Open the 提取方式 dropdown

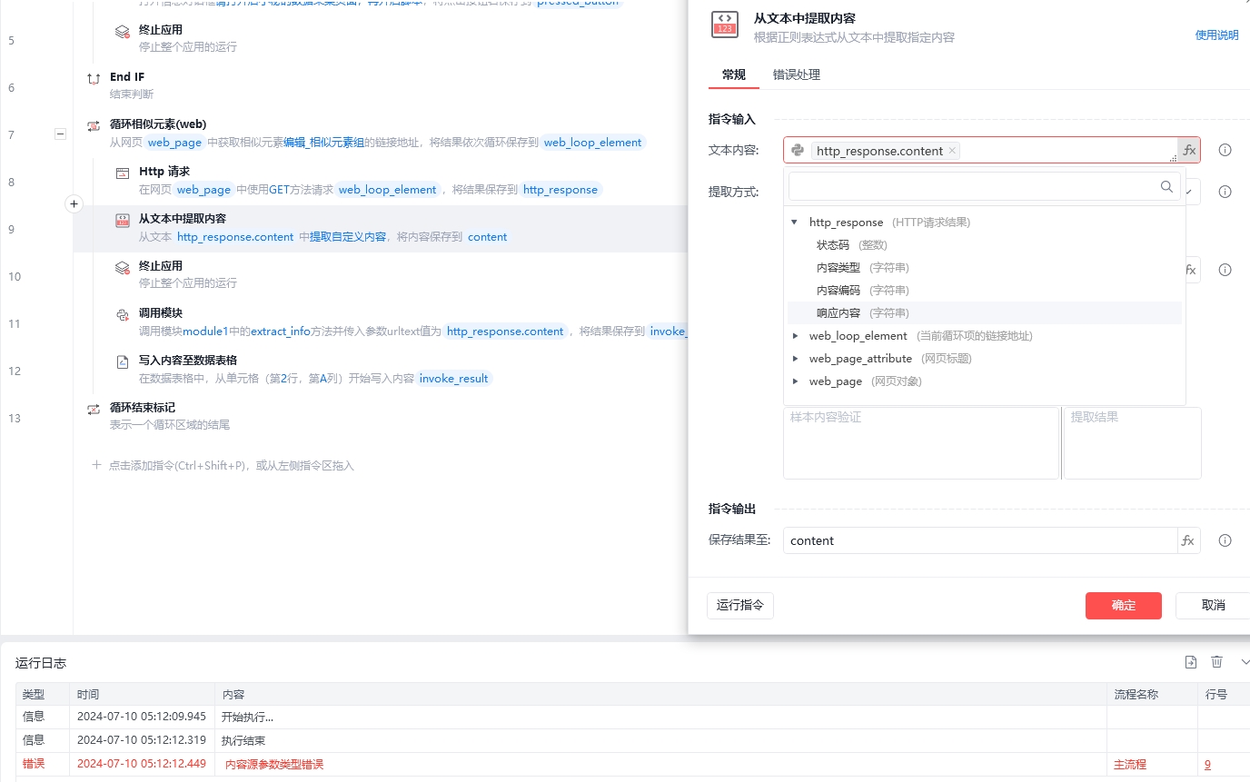click(x=1193, y=192)
